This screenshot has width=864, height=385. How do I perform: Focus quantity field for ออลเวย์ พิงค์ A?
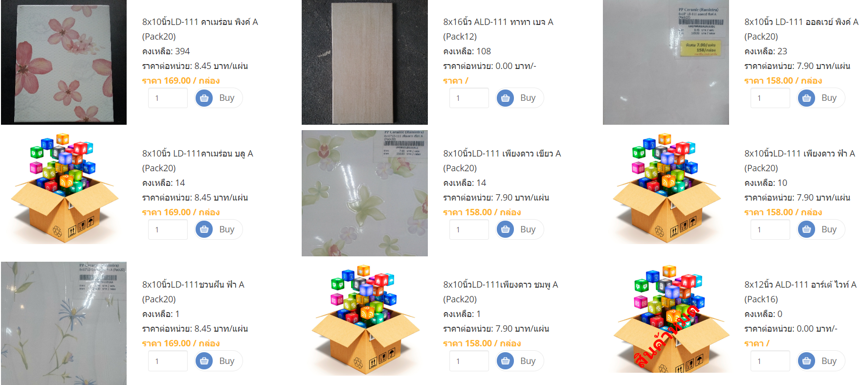pyautogui.click(x=770, y=98)
